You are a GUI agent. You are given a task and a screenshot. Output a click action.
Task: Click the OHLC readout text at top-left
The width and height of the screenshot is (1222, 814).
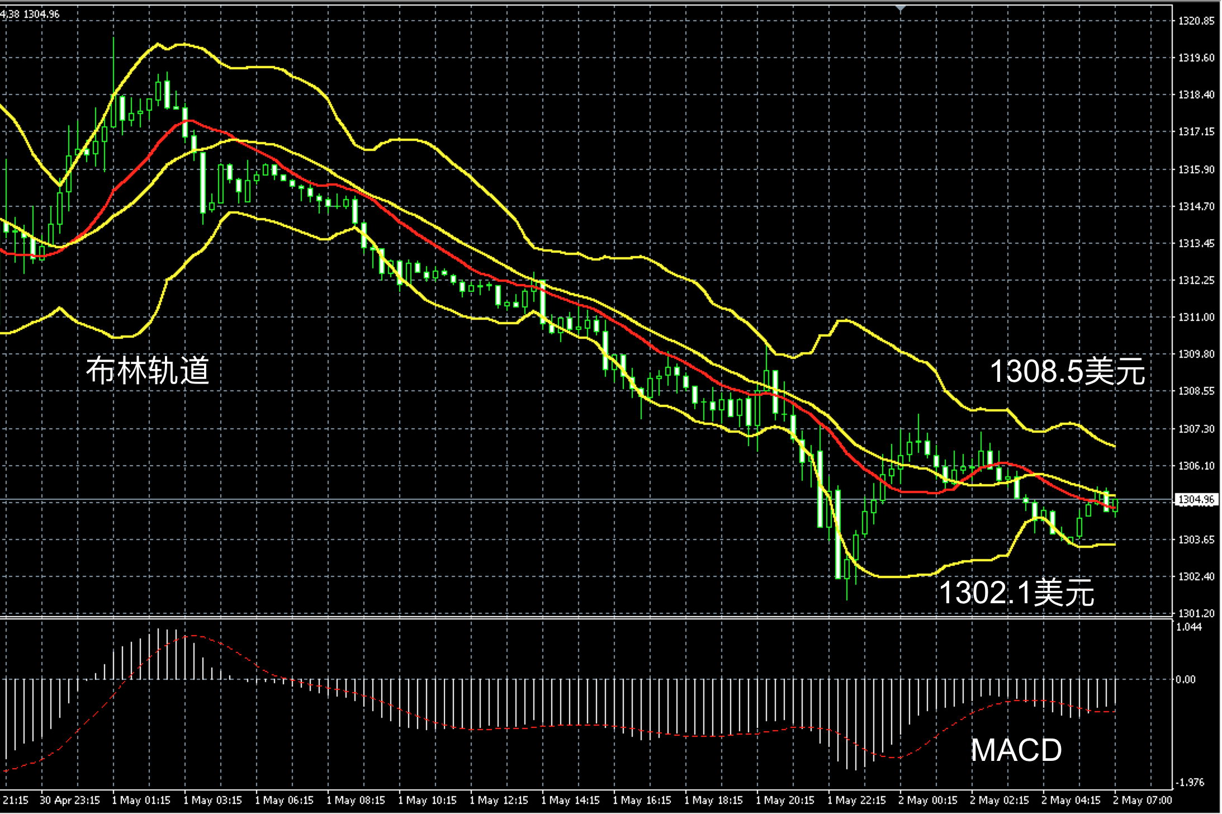tap(31, 14)
